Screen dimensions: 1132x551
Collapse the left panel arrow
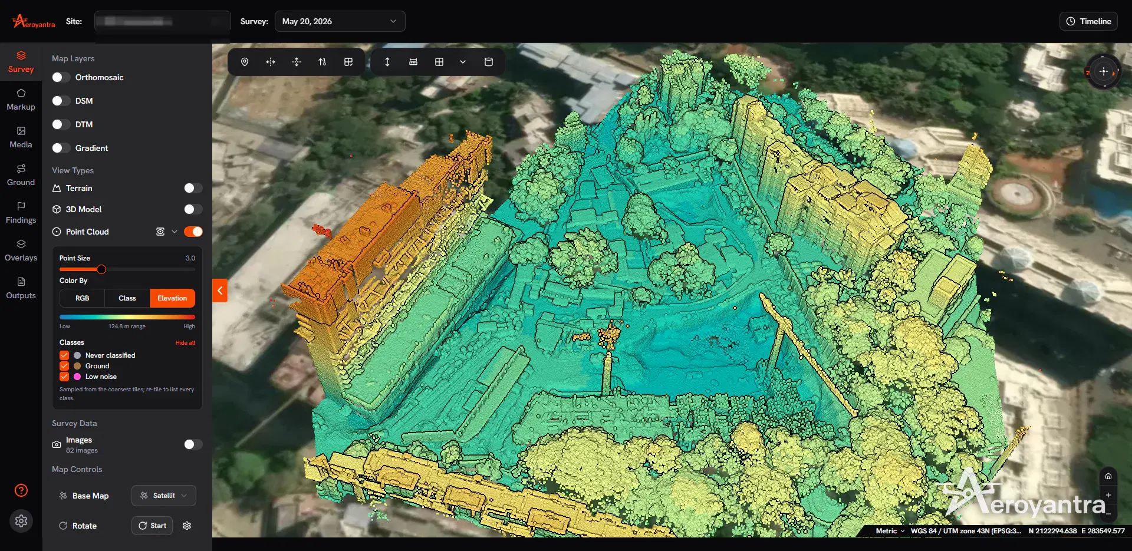coord(220,290)
